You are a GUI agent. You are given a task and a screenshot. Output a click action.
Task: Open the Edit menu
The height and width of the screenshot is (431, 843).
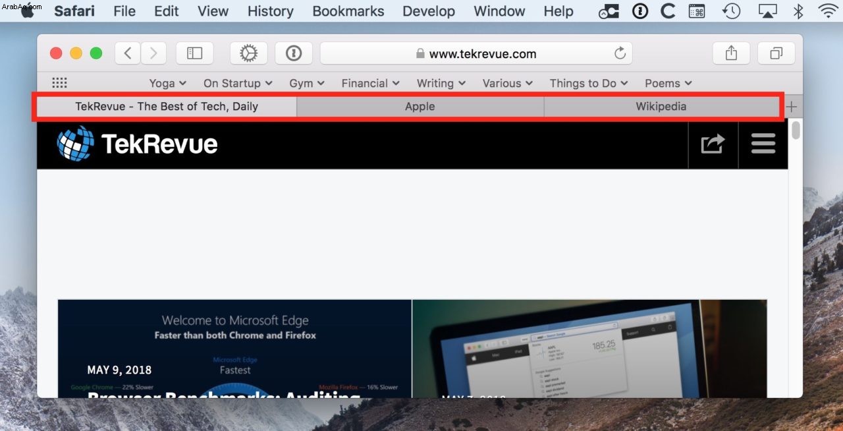[x=167, y=11]
